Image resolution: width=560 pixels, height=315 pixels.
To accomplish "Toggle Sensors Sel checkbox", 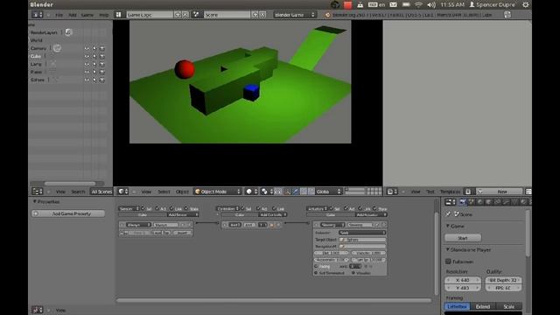I will (143, 208).
